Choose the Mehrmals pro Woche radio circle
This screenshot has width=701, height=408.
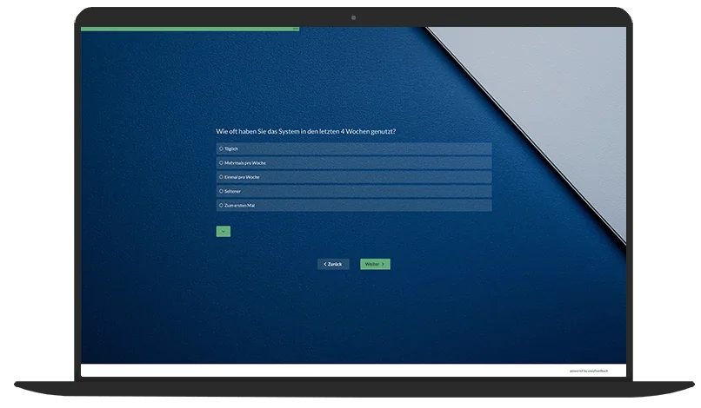tap(221, 162)
